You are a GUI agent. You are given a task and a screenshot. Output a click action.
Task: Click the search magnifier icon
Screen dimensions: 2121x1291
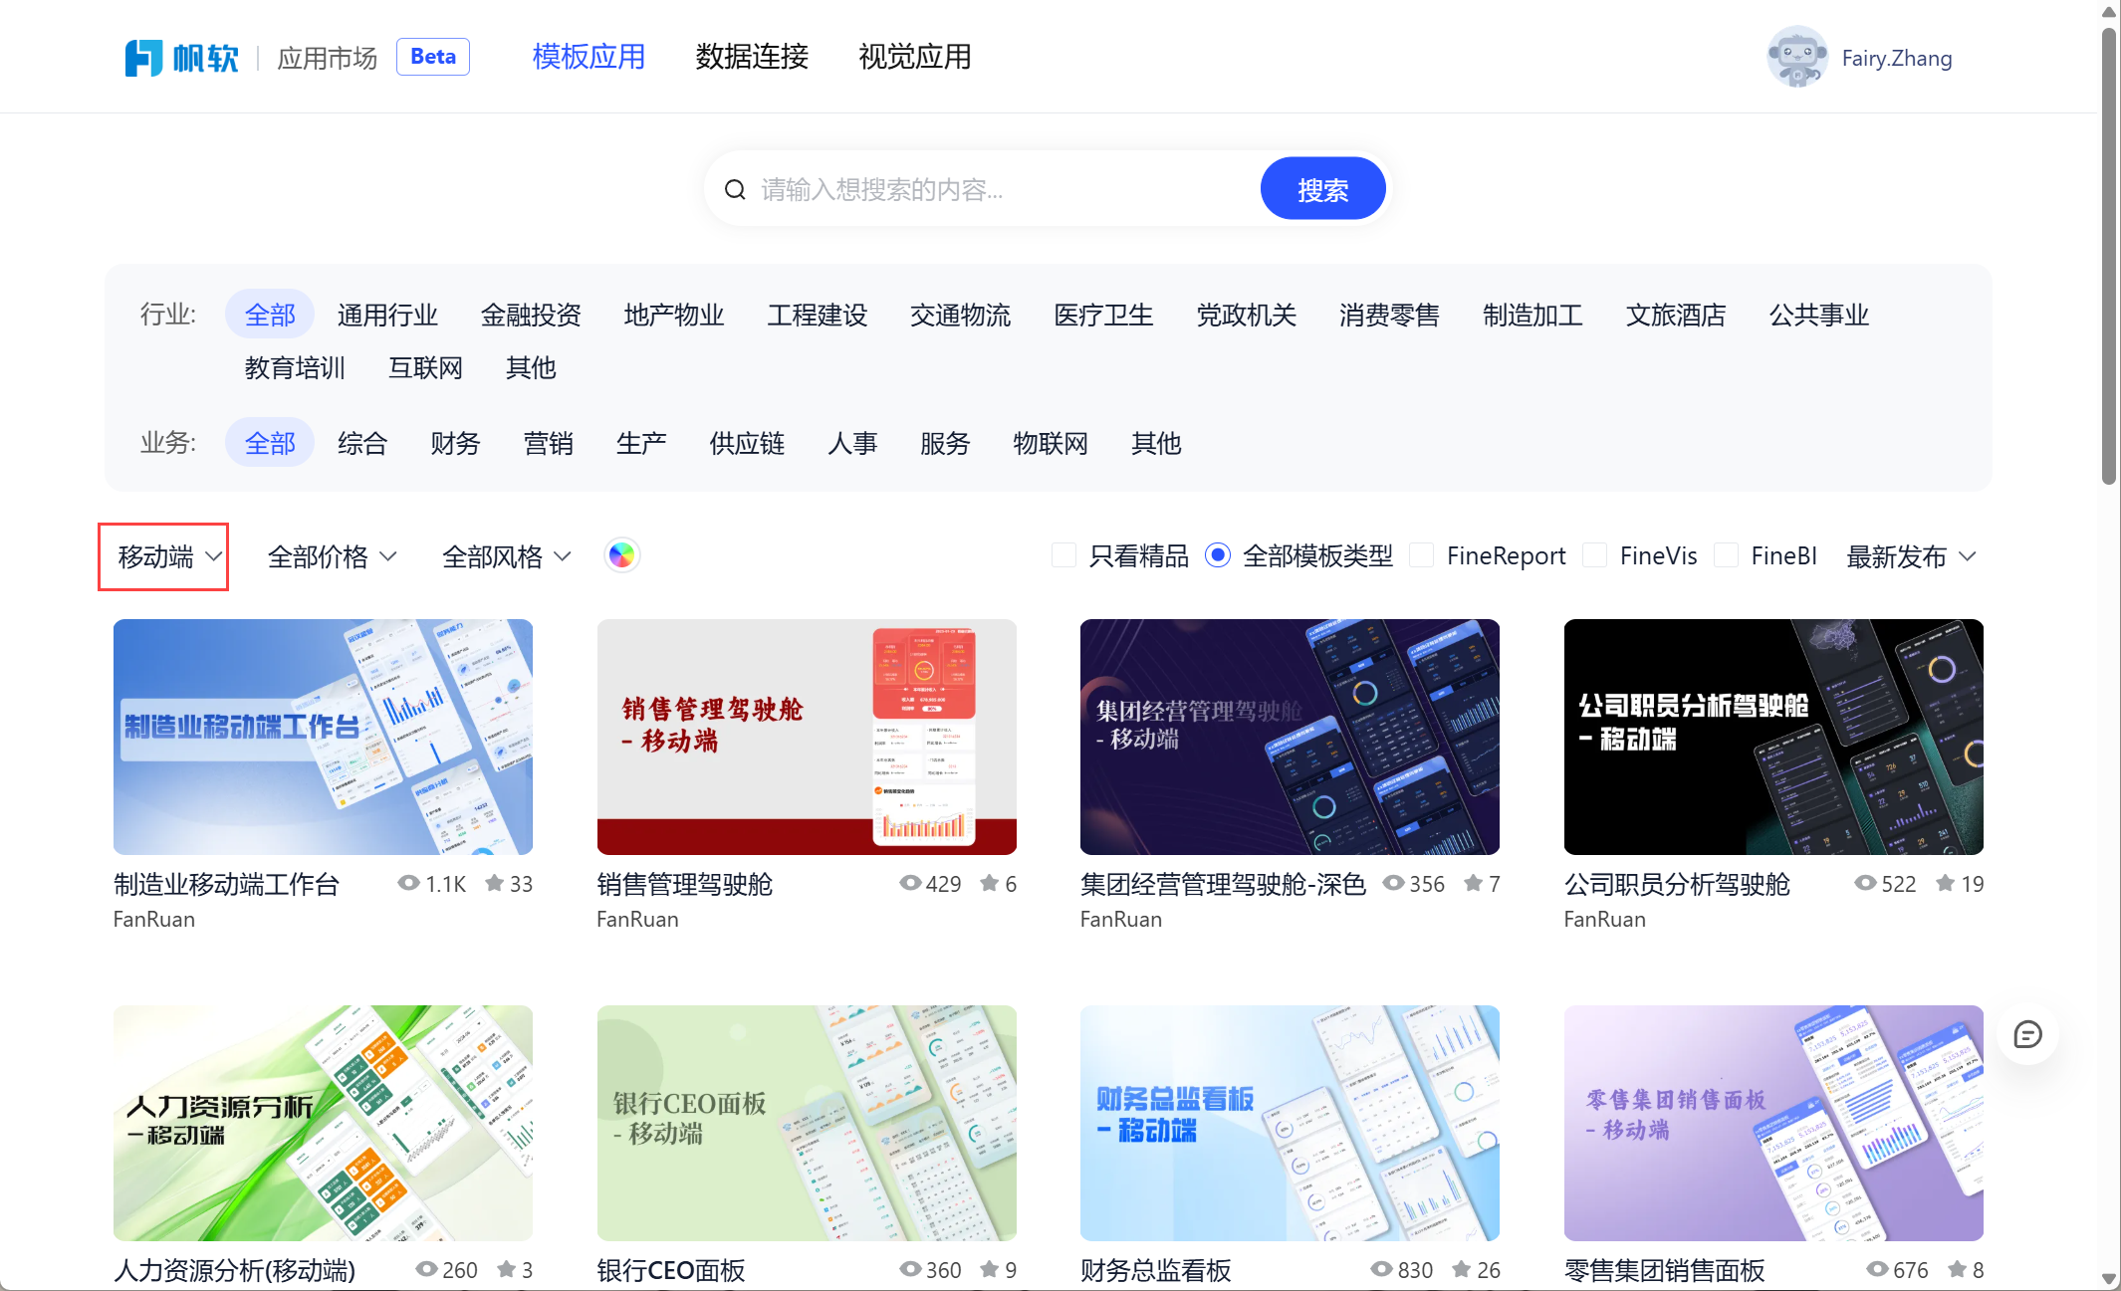[x=735, y=189]
